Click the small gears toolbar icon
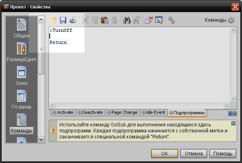 [x=172, y=20]
